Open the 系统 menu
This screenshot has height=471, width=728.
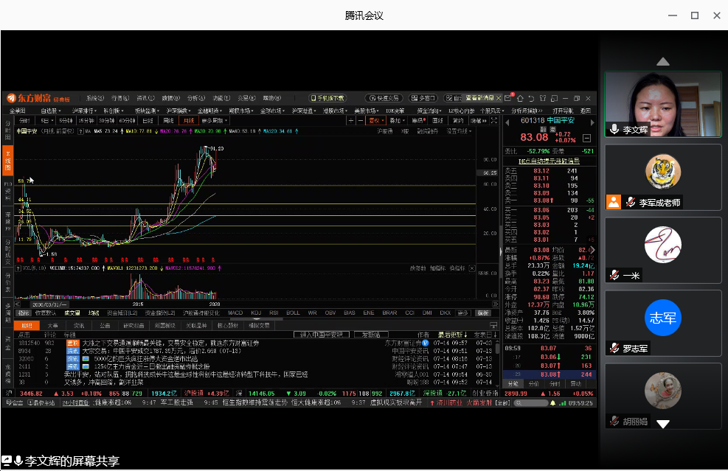(94, 98)
